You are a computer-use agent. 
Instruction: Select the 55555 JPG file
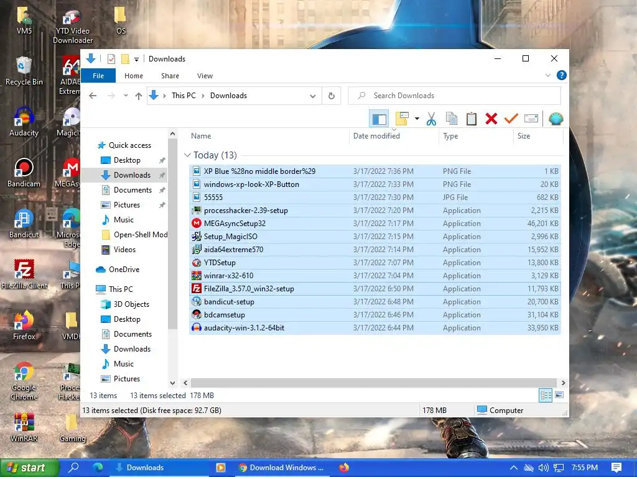point(375,197)
